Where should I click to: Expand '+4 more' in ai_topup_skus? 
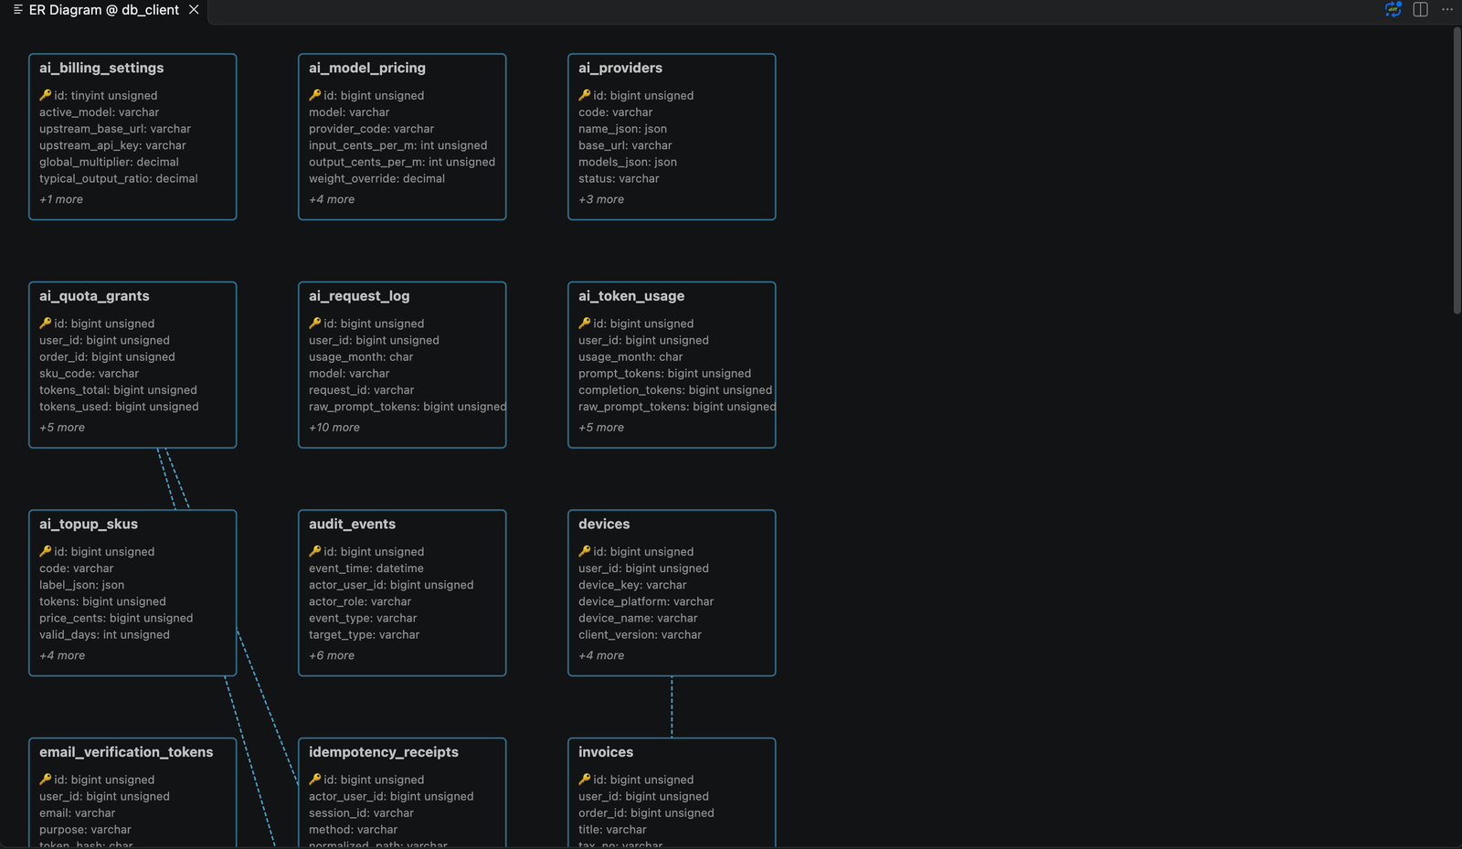62,655
